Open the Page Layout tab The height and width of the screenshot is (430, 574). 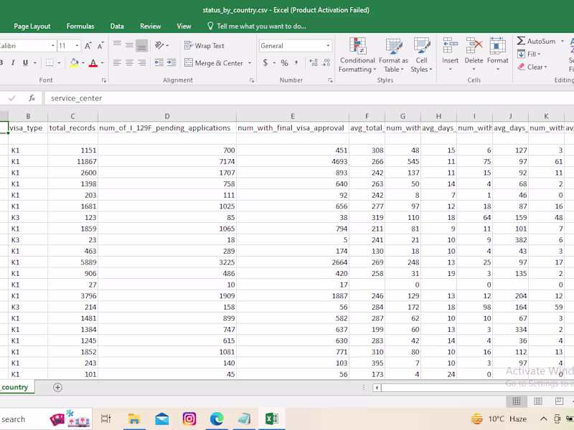(x=32, y=27)
